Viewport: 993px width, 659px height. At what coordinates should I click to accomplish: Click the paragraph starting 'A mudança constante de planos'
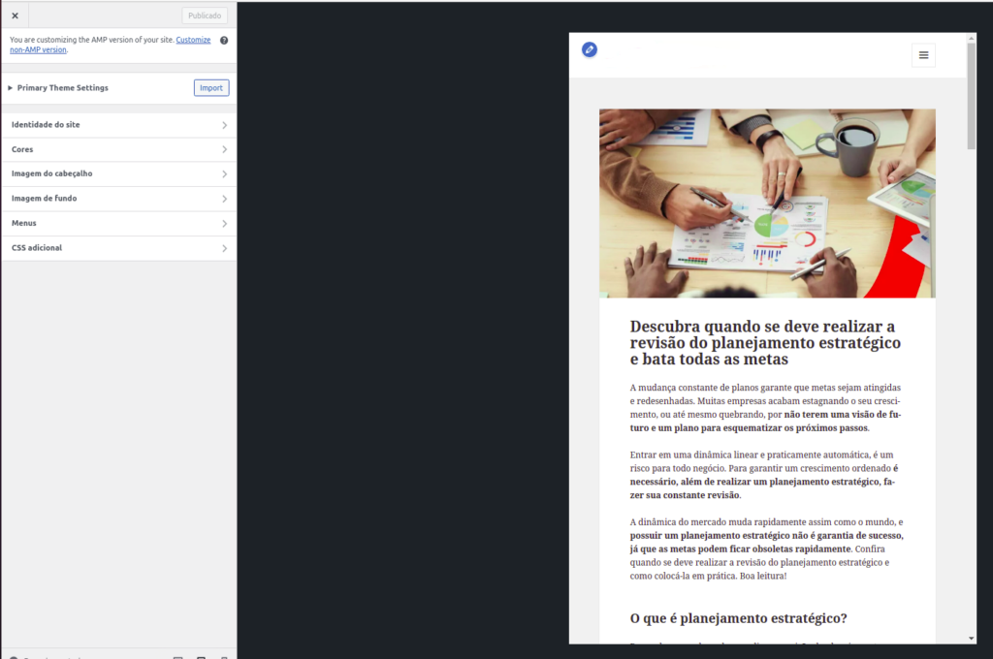point(766,408)
